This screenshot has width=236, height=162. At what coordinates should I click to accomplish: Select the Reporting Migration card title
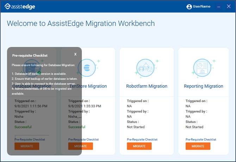point(203,86)
